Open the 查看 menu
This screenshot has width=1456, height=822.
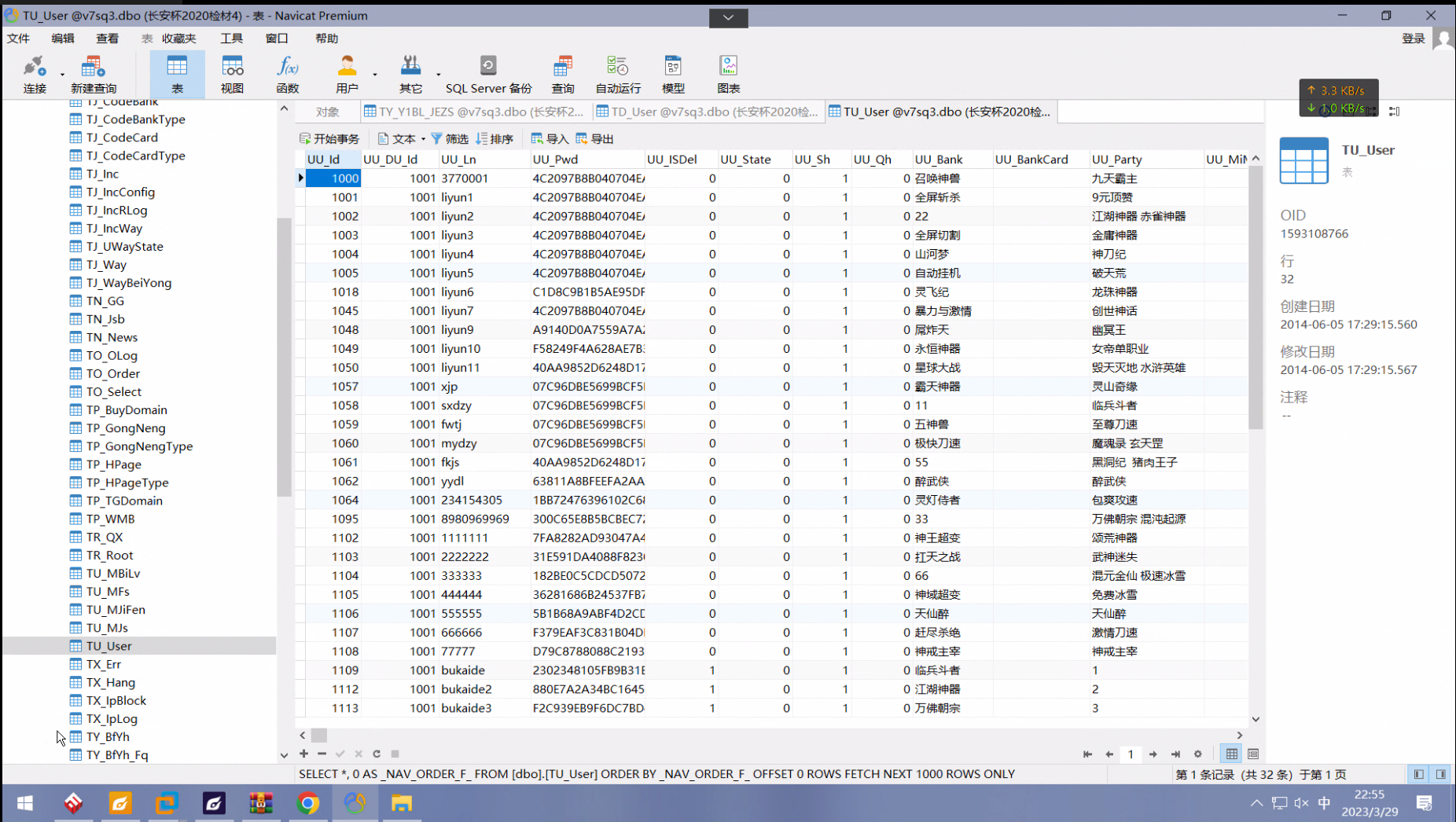pos(107,39)
